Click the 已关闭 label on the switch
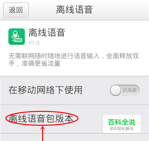149x141 pixels. coord(129,90)
